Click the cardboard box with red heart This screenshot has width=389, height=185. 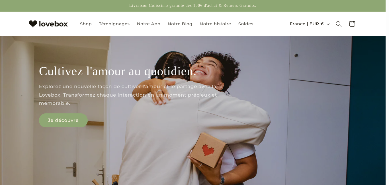pos(209,149)
